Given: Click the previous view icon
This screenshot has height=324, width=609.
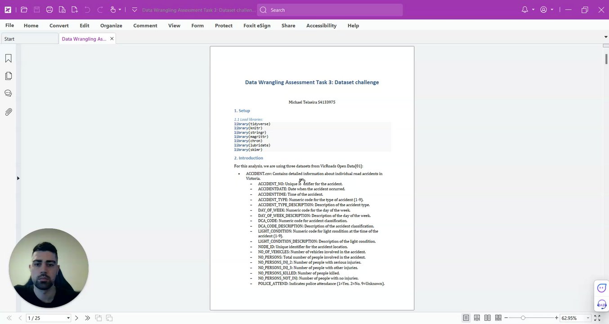Looking at the screenshot, I should click(x=99, y=318).
